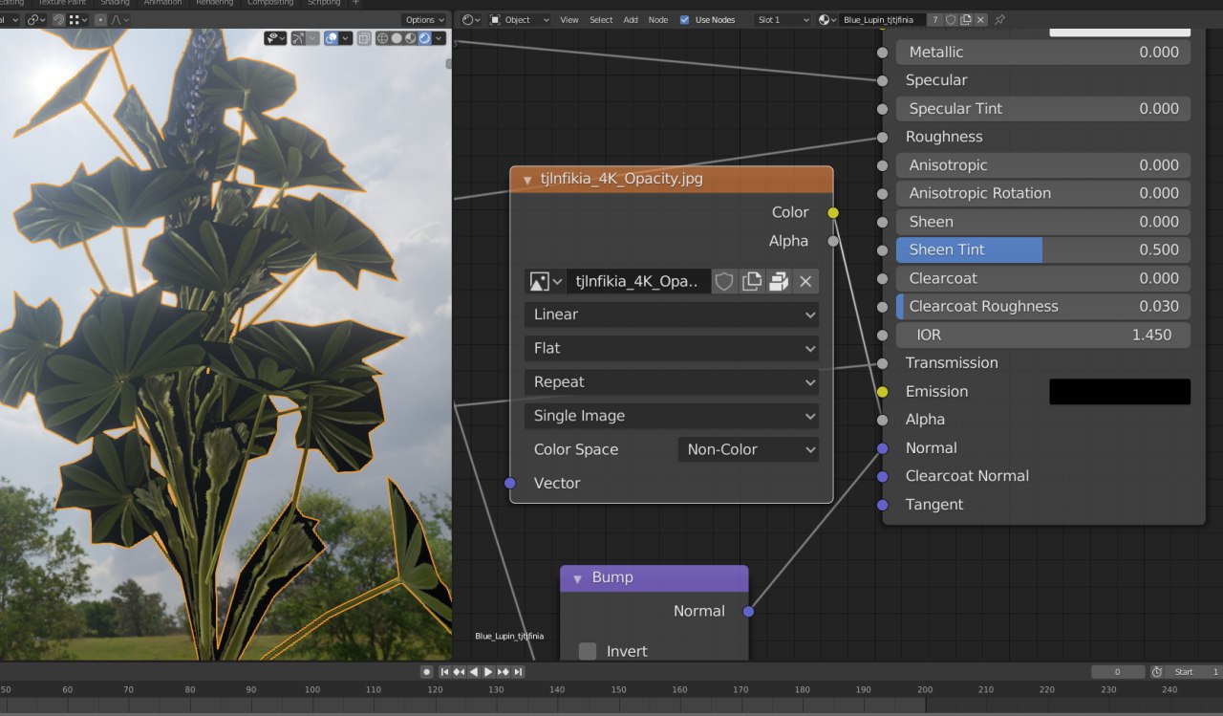This screenshot has width=1223, height=716.
Task: Open node editor Node menu
Action: point(658,19)
